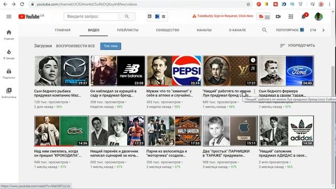The height and width of the screenshot is (189, 336).
Task: Switch to О КАНАЛЕ tab
Action: [237, 30]
